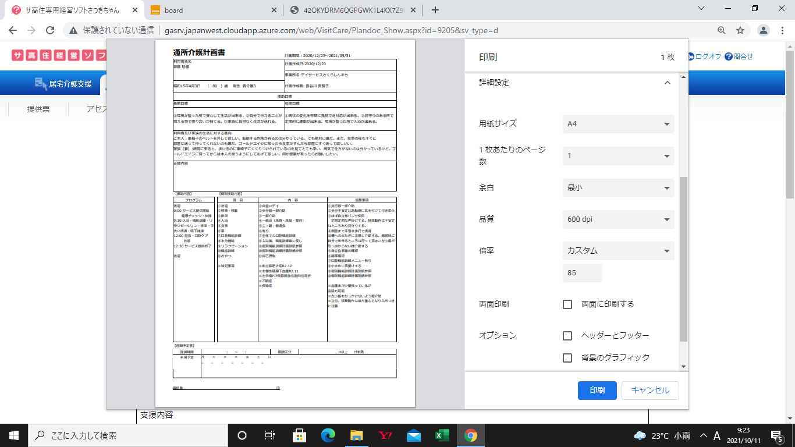Click the browser reload page icon

50,30
